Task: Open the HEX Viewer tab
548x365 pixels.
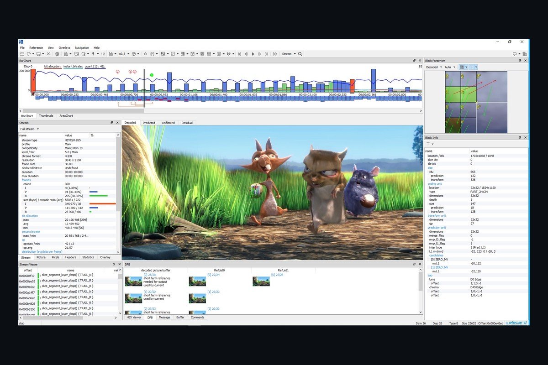Action: [134, 317]
